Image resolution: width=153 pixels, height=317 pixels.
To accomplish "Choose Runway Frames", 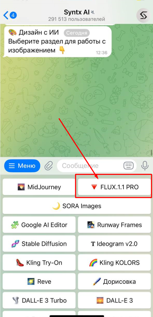I will tap(114, 225).
